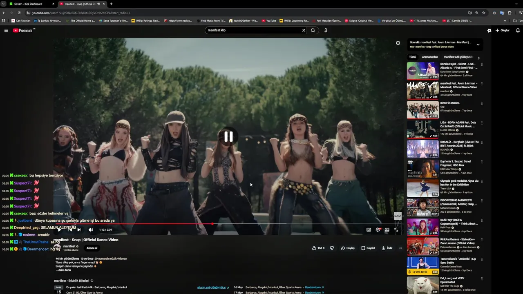Viewport: 523px width, 294px height.
Task: Skip to the next video in player controls
Action: [79, 229]
